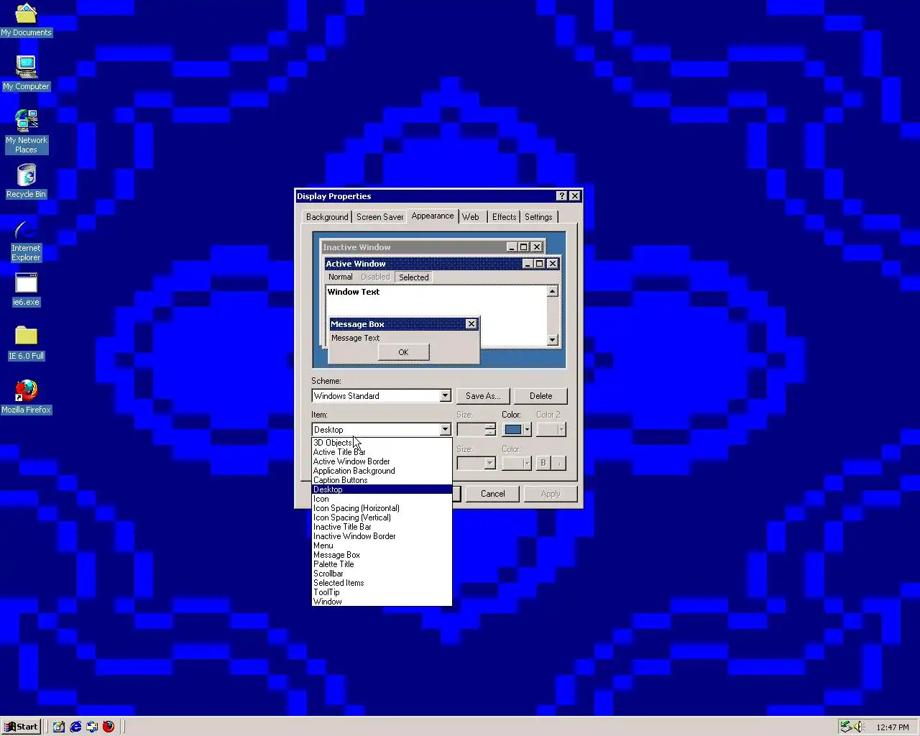The height and width of the screenshot is (736, 920).
Task: Switch to the Settings tab
Action: click(538, 217)
